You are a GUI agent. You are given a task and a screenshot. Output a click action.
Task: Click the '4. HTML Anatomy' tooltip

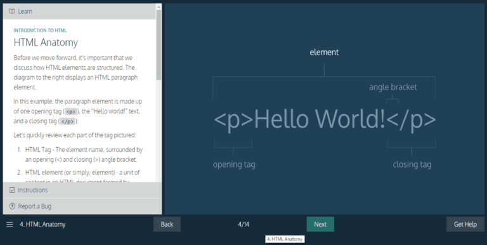(x=285, y=239)
